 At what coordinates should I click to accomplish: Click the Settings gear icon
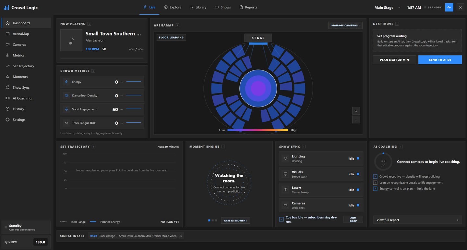tap(7, 119)
